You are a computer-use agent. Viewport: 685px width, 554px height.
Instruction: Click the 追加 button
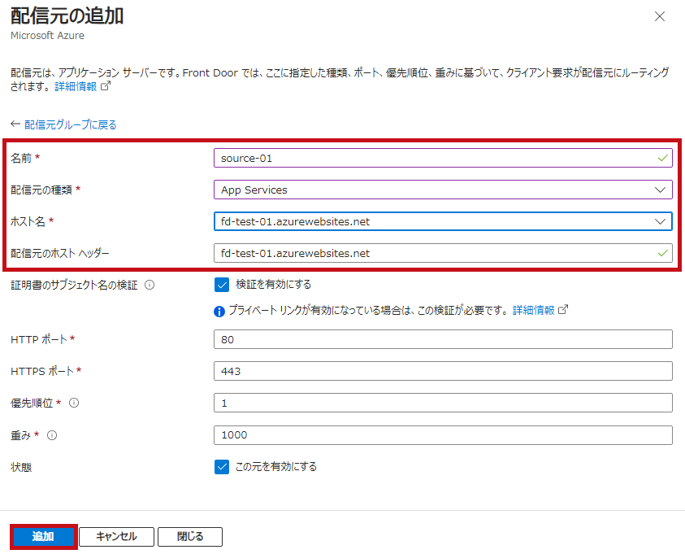pyautogui.click(x=43, y=537)
